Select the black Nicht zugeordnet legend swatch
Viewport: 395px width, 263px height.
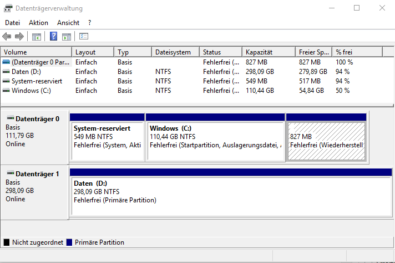(x=7, y=242)
